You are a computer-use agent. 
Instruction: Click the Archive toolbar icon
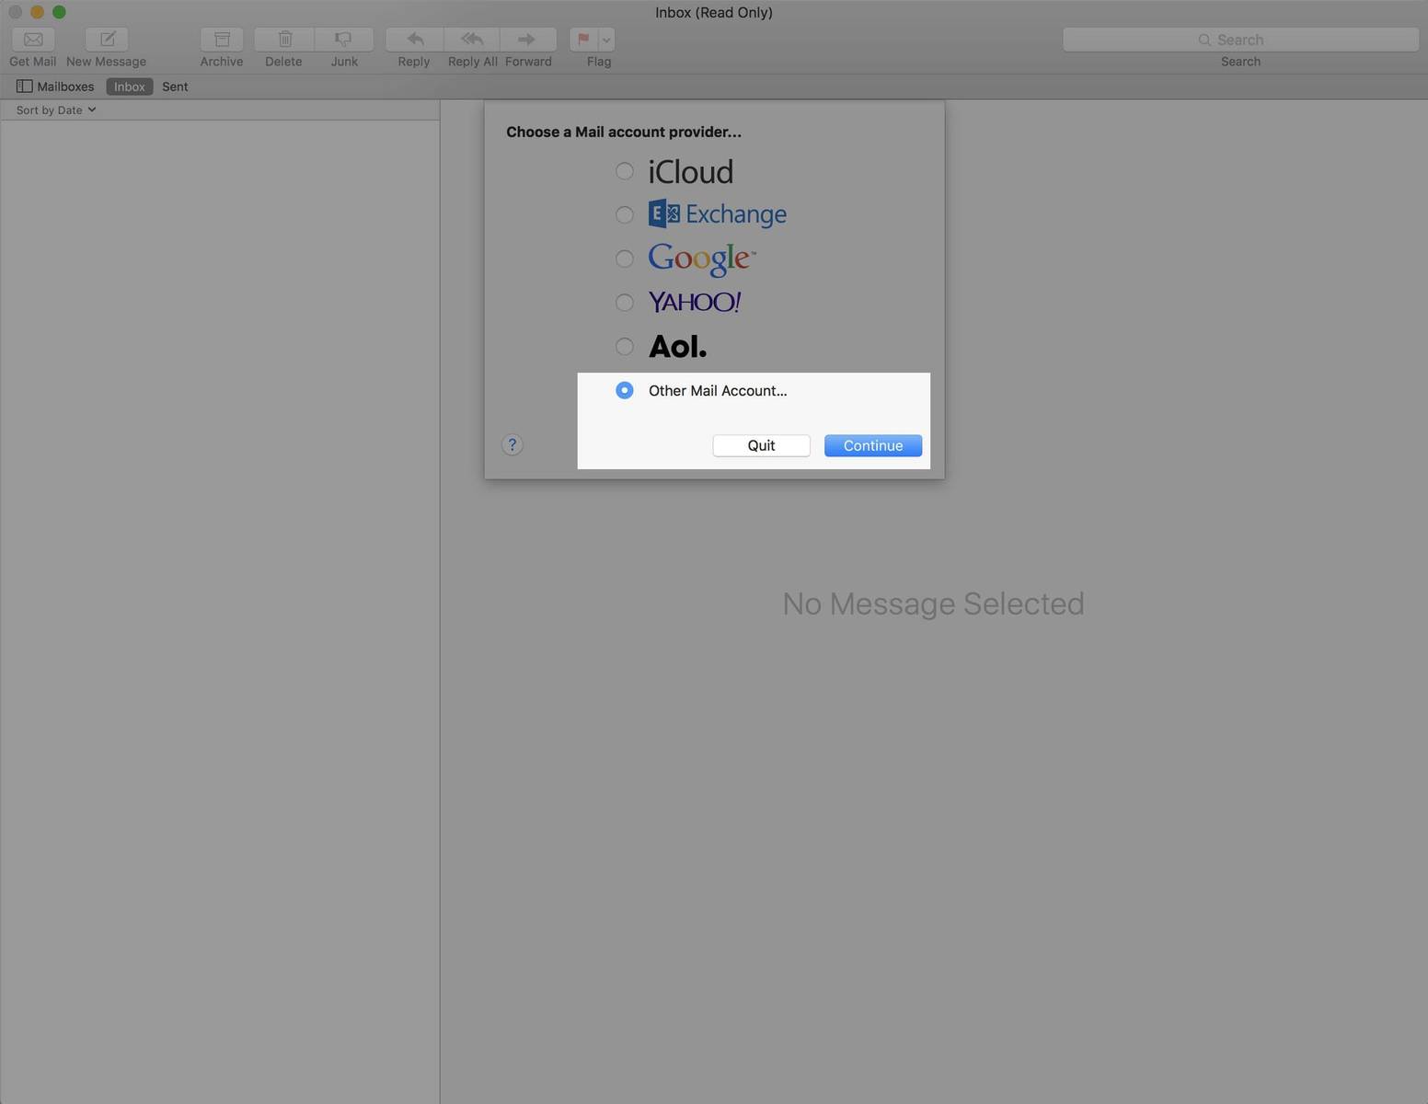[222, 39]
